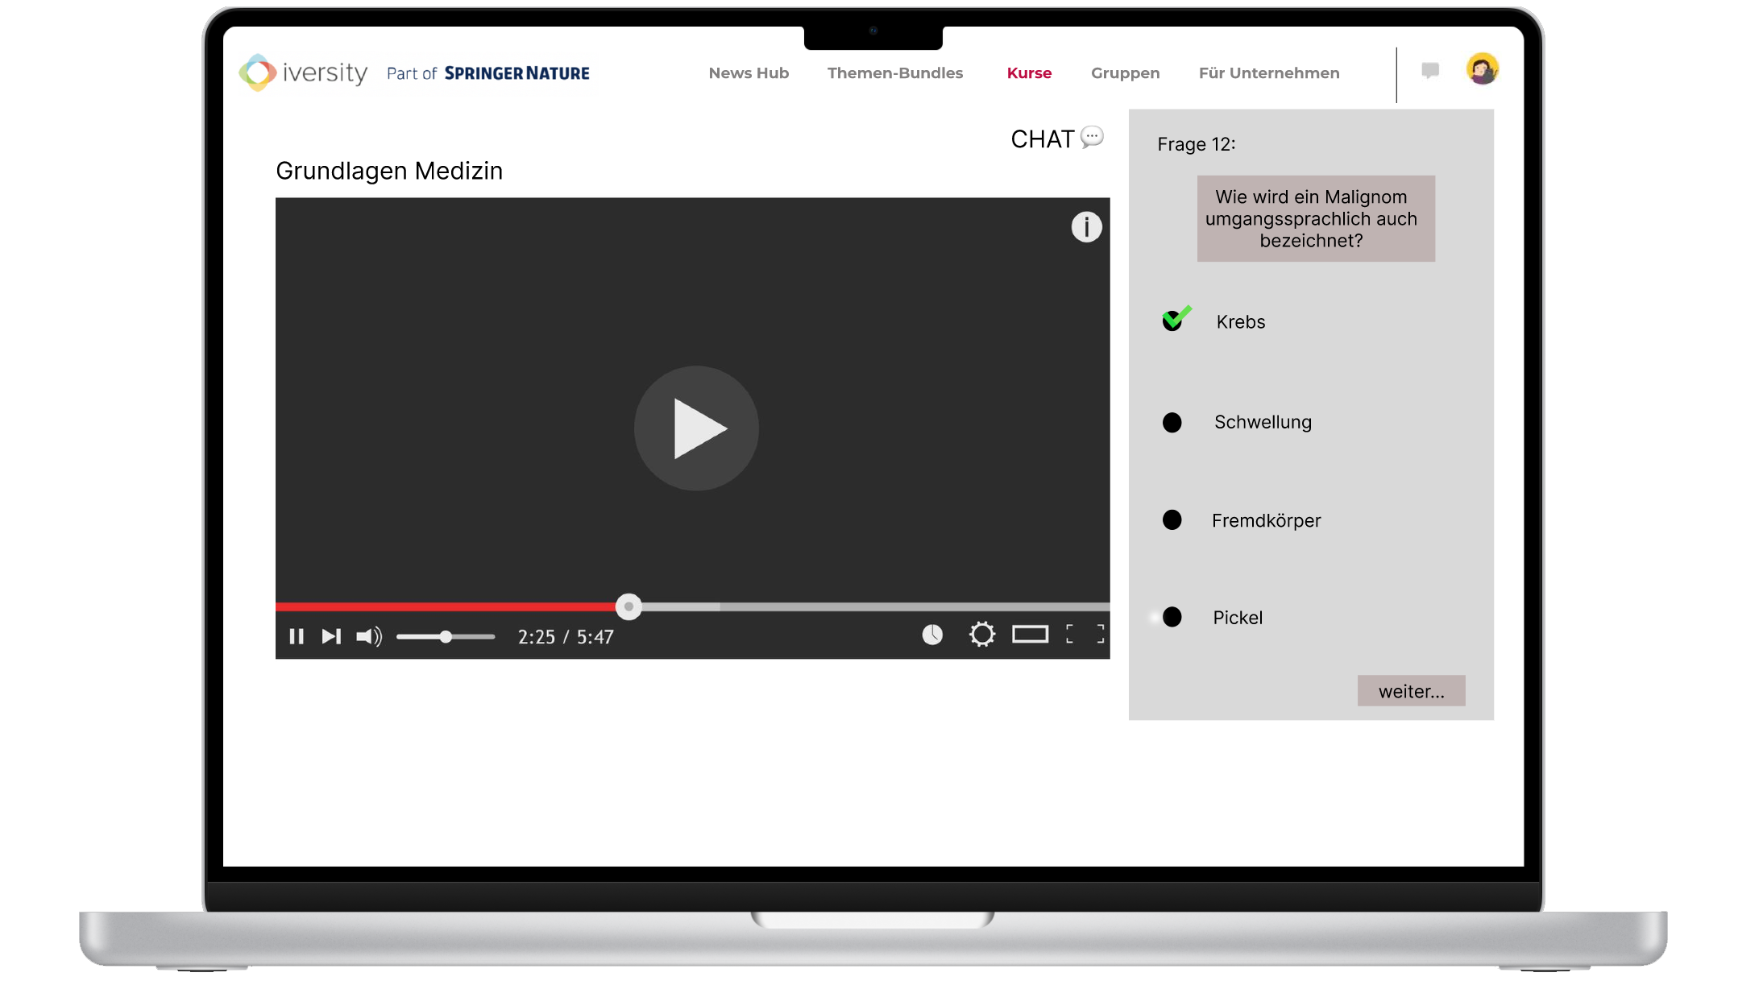Adjust the volume slider
This screenshot has width=1763, height=989.
click(446, 636)
